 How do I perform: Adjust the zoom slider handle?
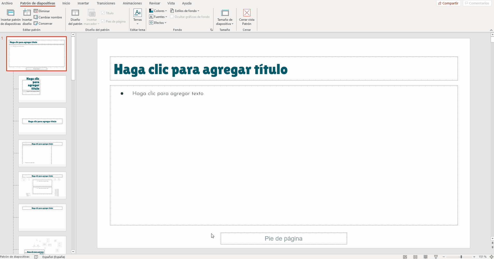tap(461, 257)
